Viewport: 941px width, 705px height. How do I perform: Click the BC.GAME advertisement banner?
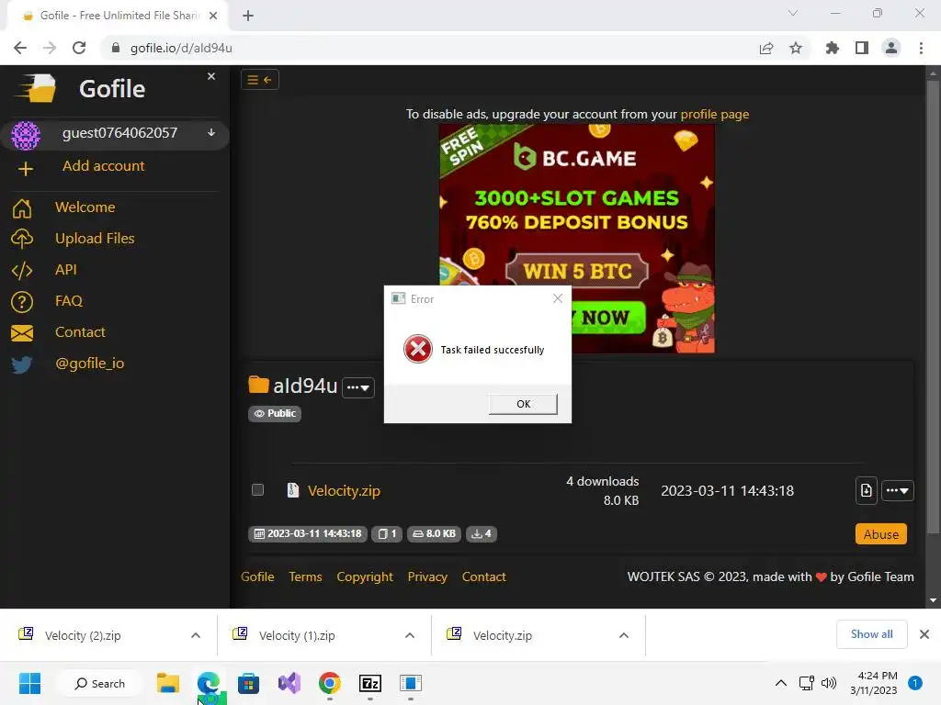pos(577,238)
